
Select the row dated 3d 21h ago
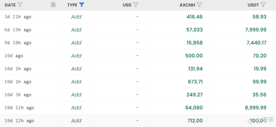pos(18,17)
